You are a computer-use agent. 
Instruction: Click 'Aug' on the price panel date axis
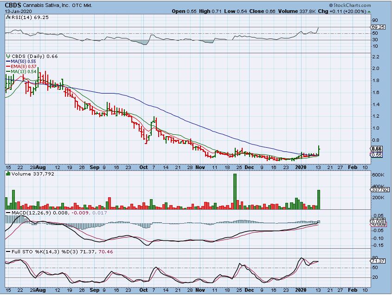tap(40, 167)
